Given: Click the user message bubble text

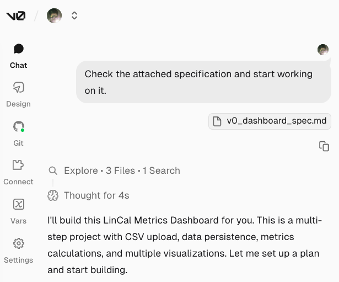Looking at the screenshot, I should click(x=198, y=82).
